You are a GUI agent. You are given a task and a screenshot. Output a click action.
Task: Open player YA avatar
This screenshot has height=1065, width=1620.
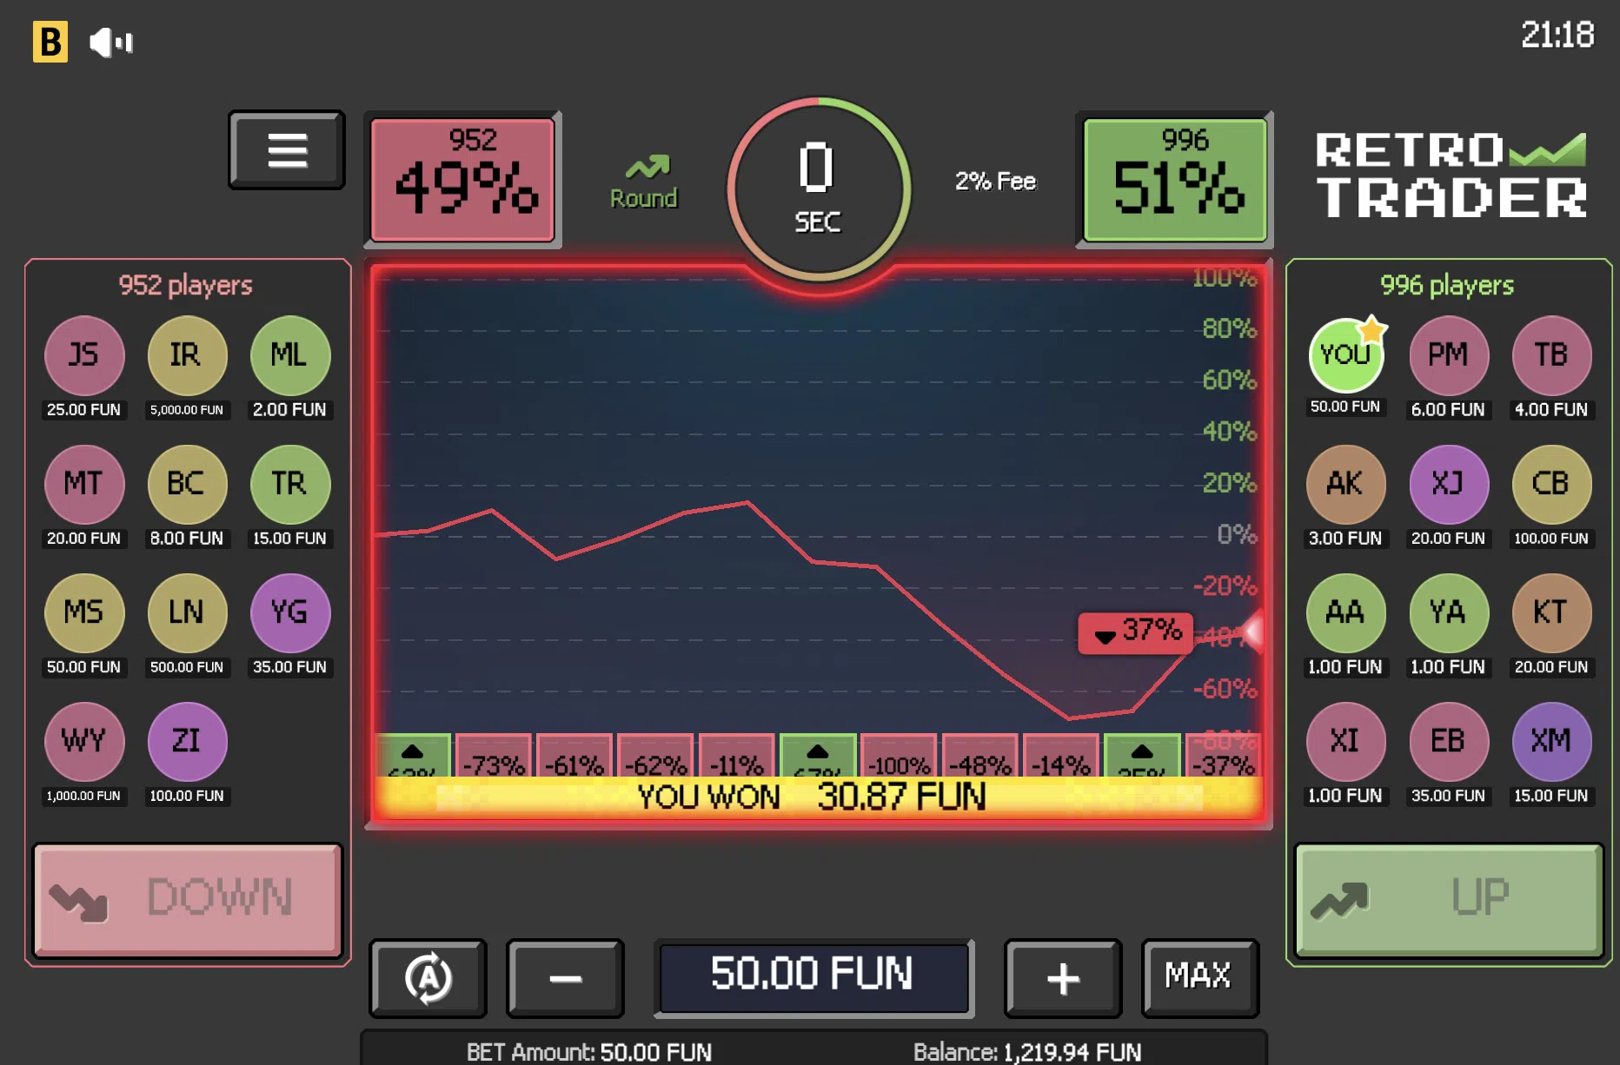click(1448, 612)
